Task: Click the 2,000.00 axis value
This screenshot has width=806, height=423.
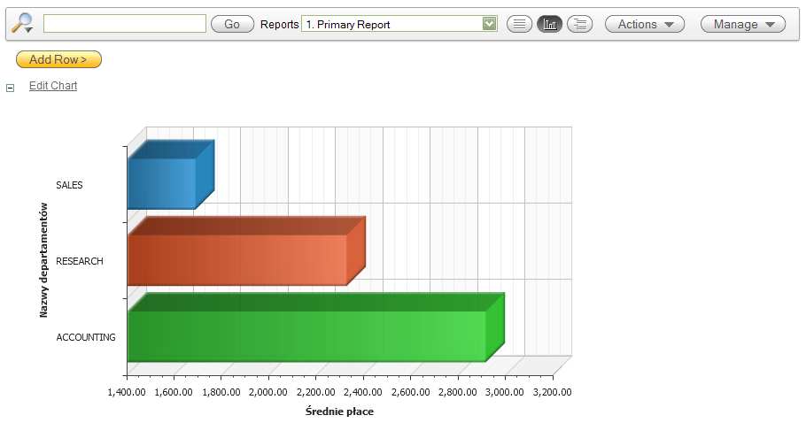Action: point(268,392)
